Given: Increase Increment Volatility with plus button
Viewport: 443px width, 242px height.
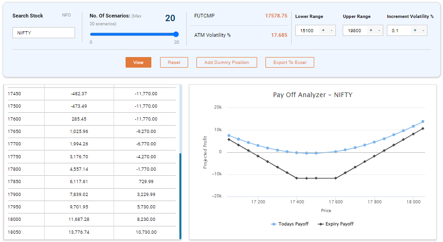Looking at the screenshot, I should [x=415, y=30].
